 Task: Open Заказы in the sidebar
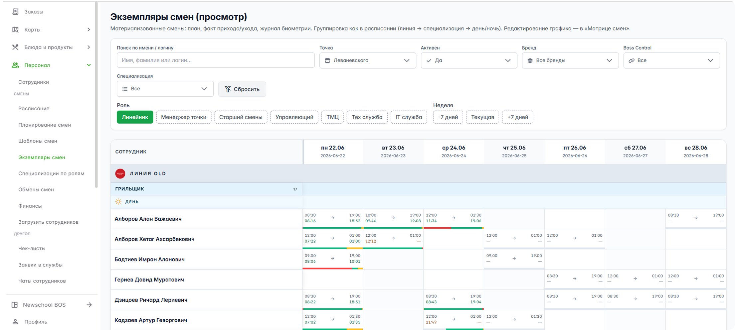34,12
